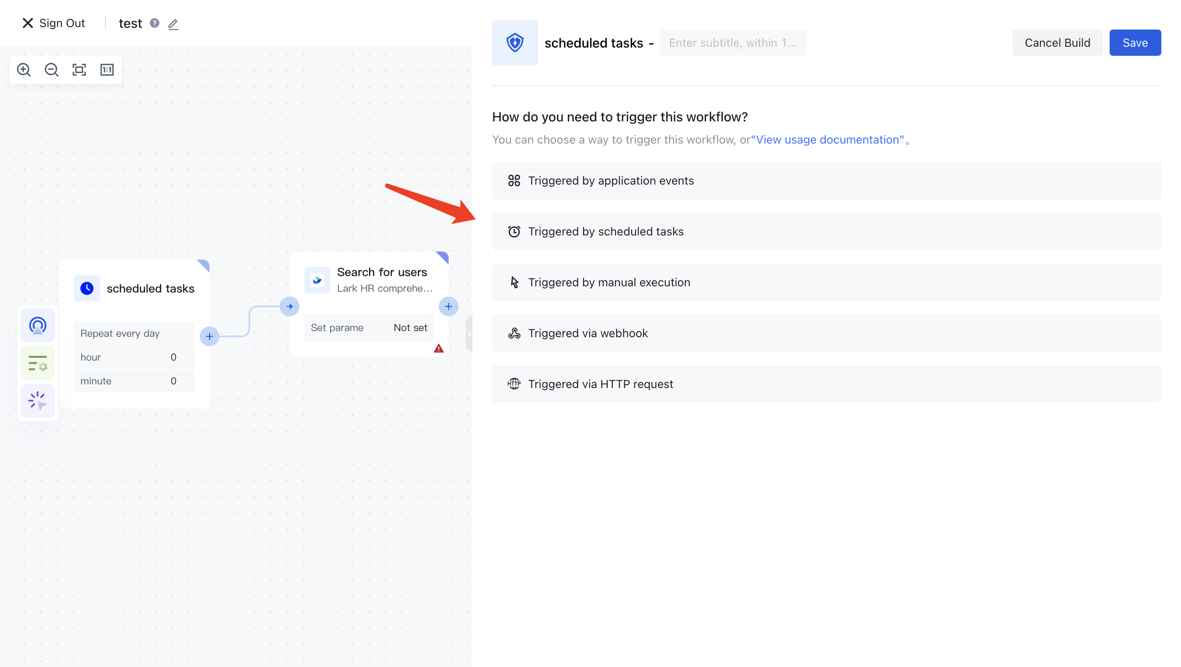The width and height of the screenshot is (1181, 667).
Task: Click the zoom out magnifier icon
Action: tap(51, 70)
